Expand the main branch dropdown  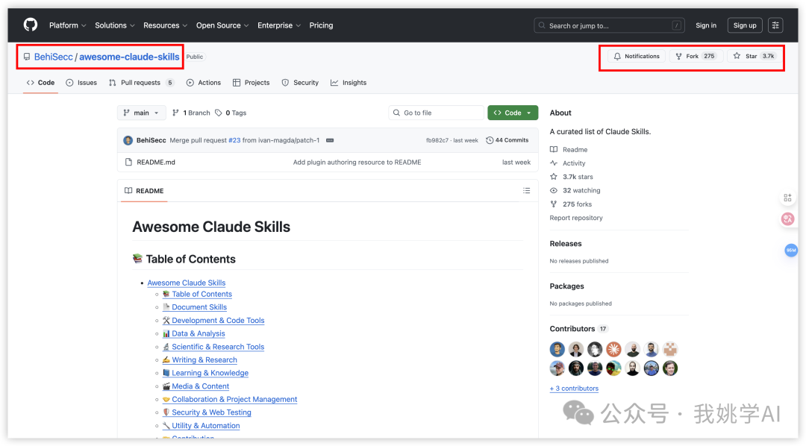(x=141, y=113)
